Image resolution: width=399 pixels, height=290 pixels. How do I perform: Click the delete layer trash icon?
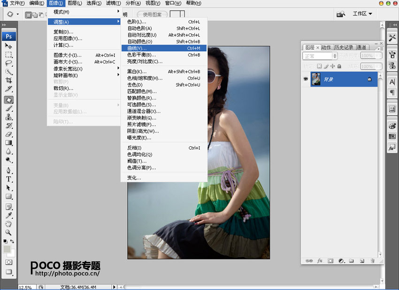click(x=372, y=260)
